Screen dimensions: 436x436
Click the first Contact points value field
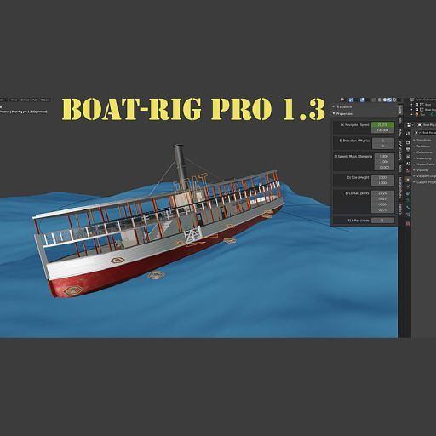[x=382, y=193]
